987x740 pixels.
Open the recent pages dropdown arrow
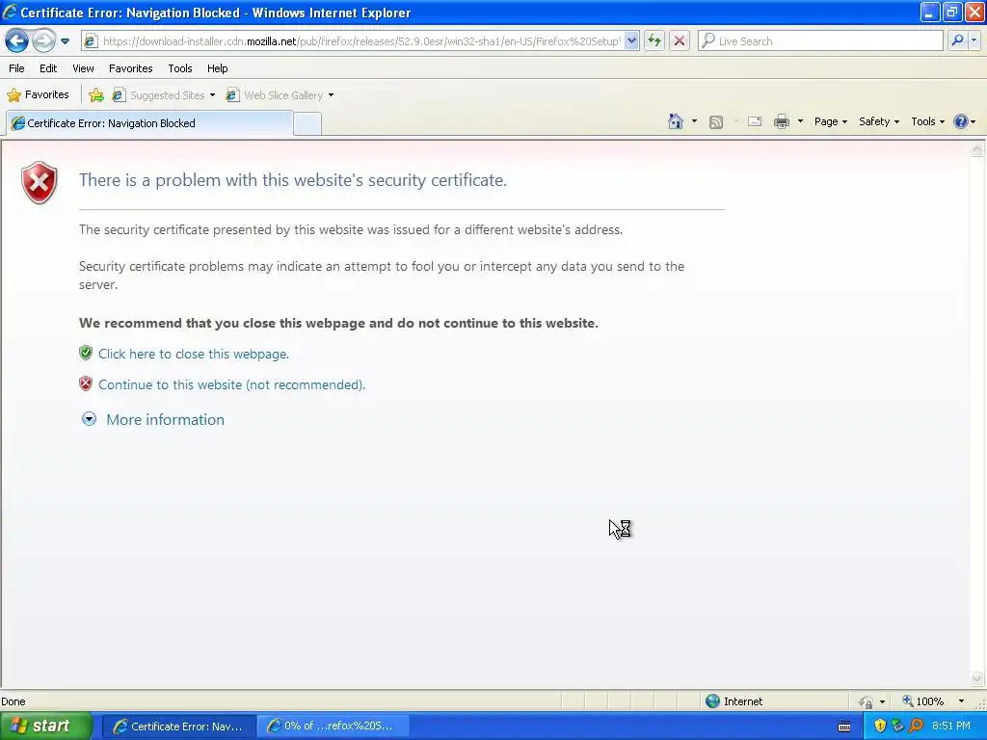(x=65, y=41)
